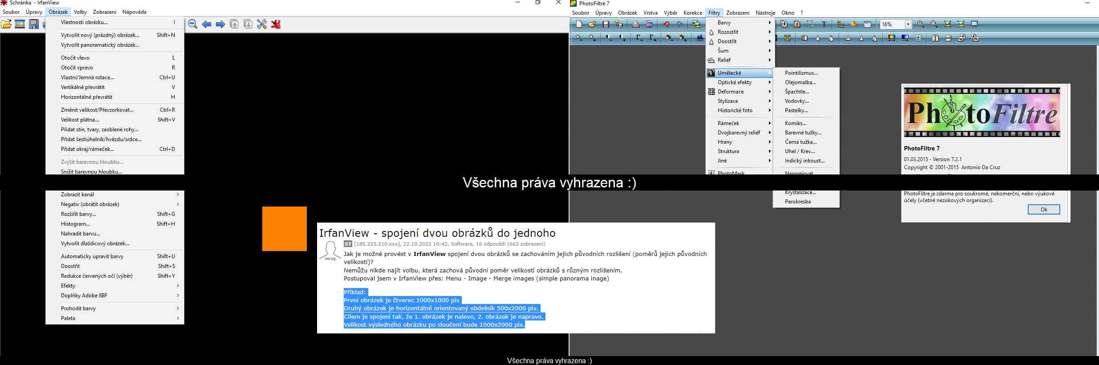Viewport: 1099px width, 365px height.
Task: Select the Komiks filter entry
Action: 806,123
